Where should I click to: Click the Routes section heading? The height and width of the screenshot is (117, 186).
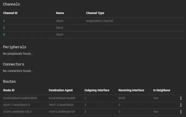[9, 82]
